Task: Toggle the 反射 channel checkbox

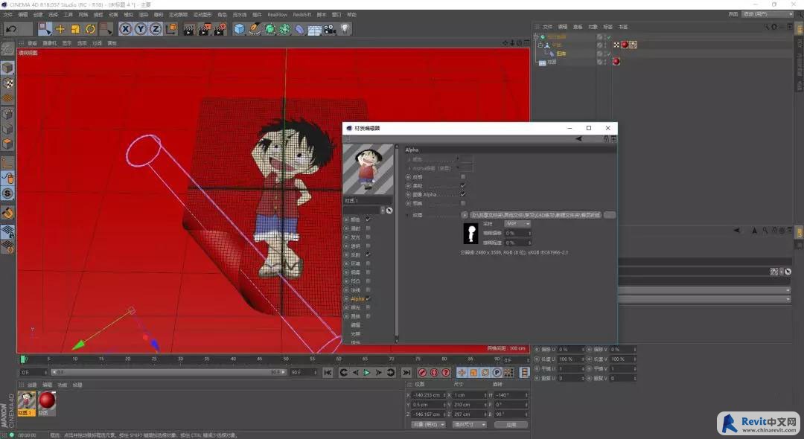Action: click(x=368, y=254)
